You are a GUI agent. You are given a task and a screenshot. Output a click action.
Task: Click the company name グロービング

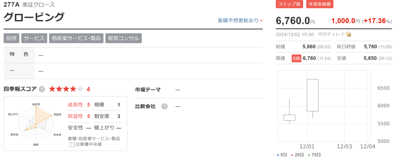33,17
